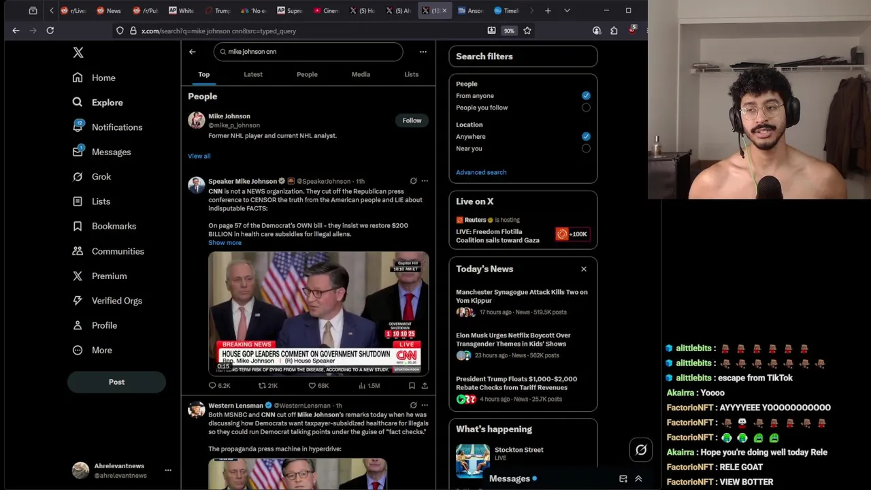Open Trump Rebate Checks news story
This screenshot has height=490, width=871.
[x=523, y=389]
